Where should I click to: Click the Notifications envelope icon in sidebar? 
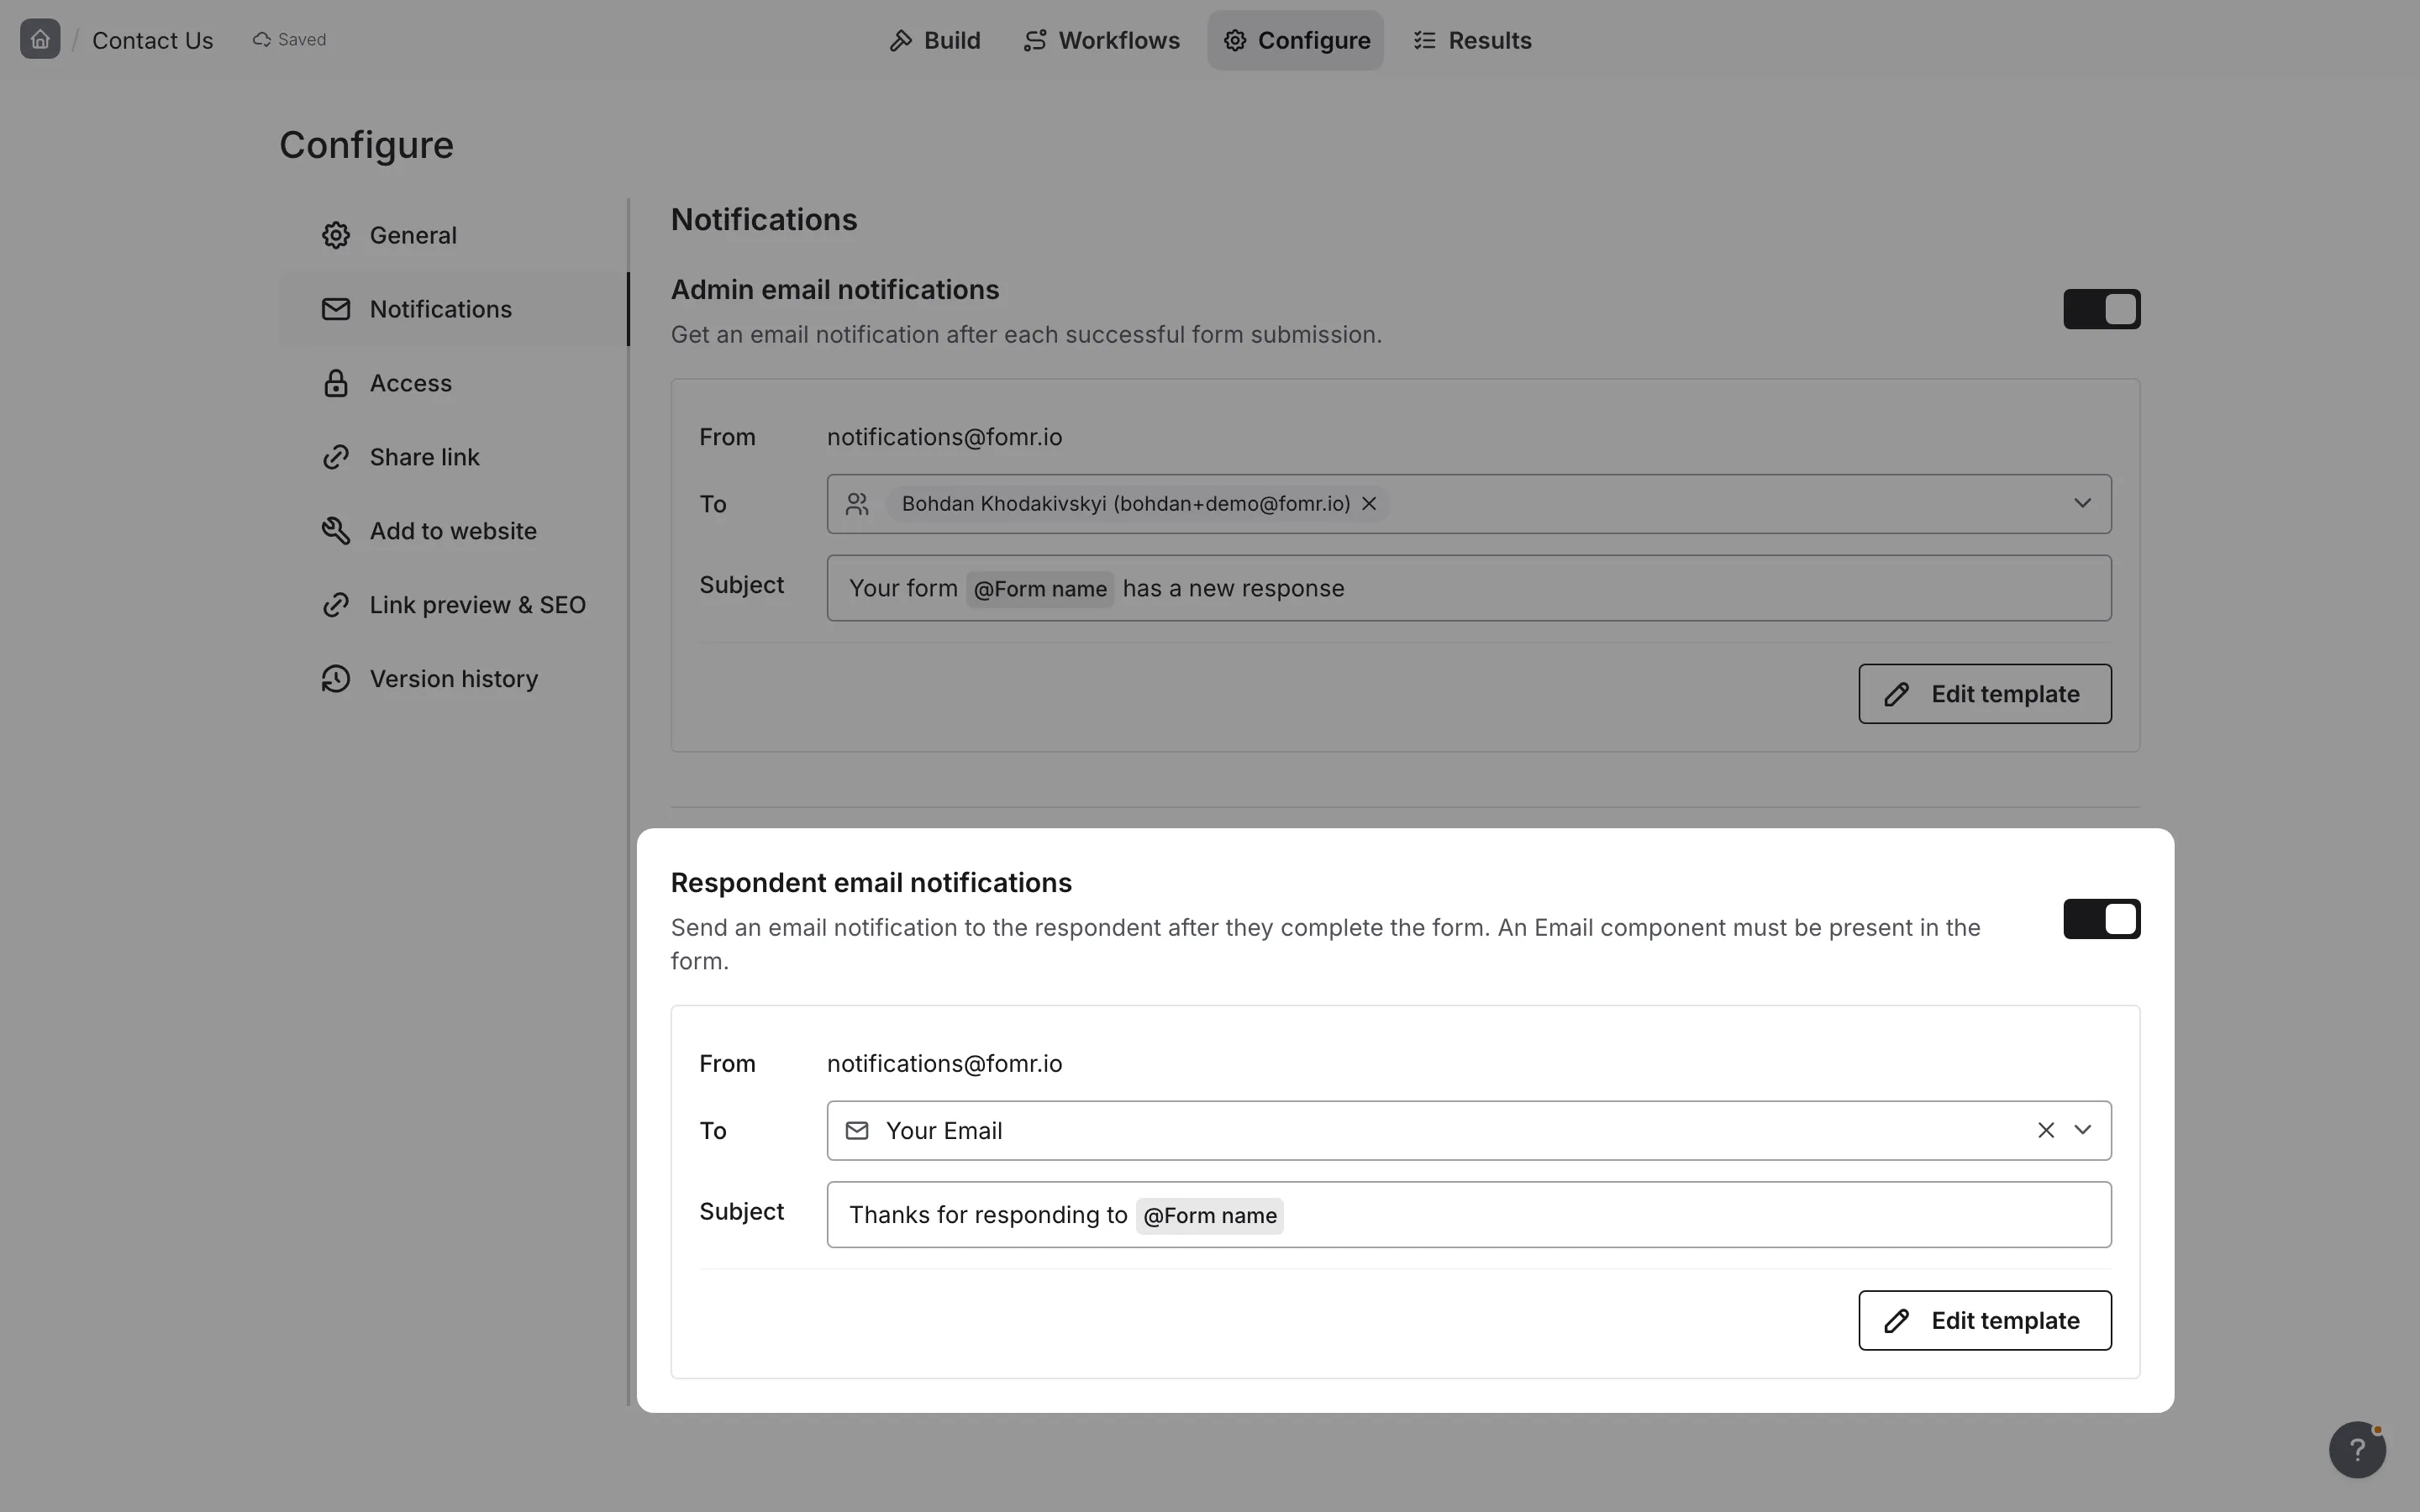pos(336,309)
